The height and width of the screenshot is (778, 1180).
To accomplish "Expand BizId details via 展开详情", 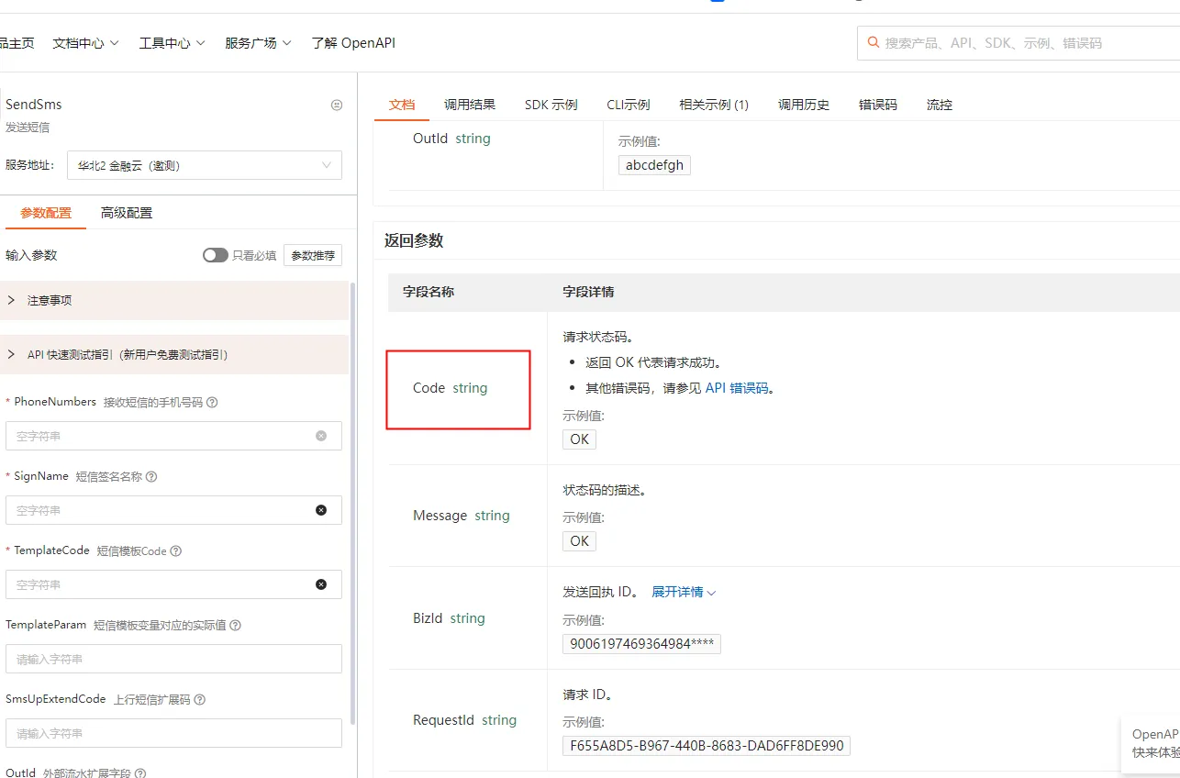I will (684, 592).
